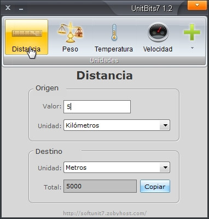Click the Distancia heading text

click(x=104, y=76)
